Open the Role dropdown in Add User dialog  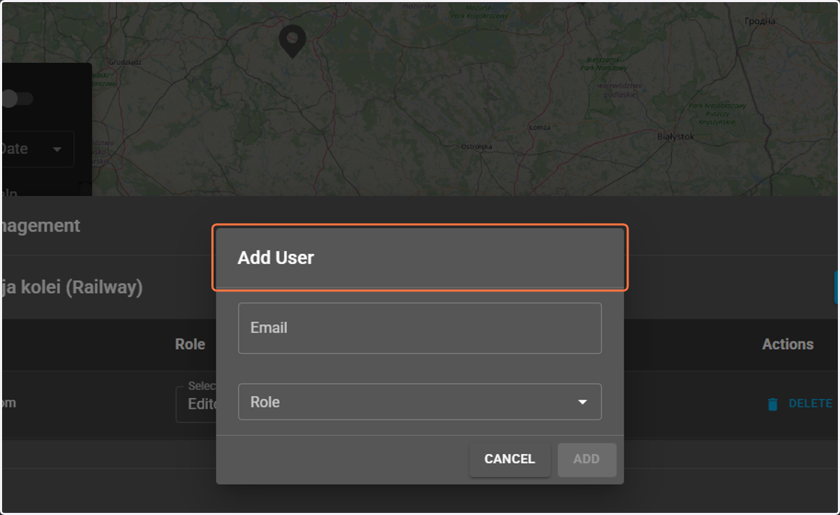click(x=419, y=402)
